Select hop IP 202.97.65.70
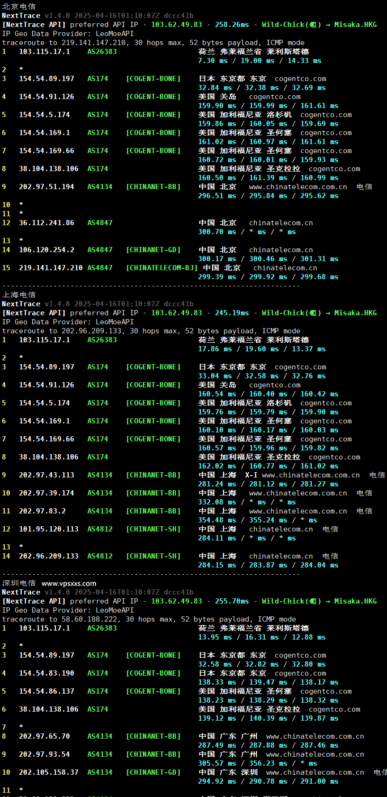Image resolution: width=387 pixels, height=797 pixels. [x=45, y=736]
